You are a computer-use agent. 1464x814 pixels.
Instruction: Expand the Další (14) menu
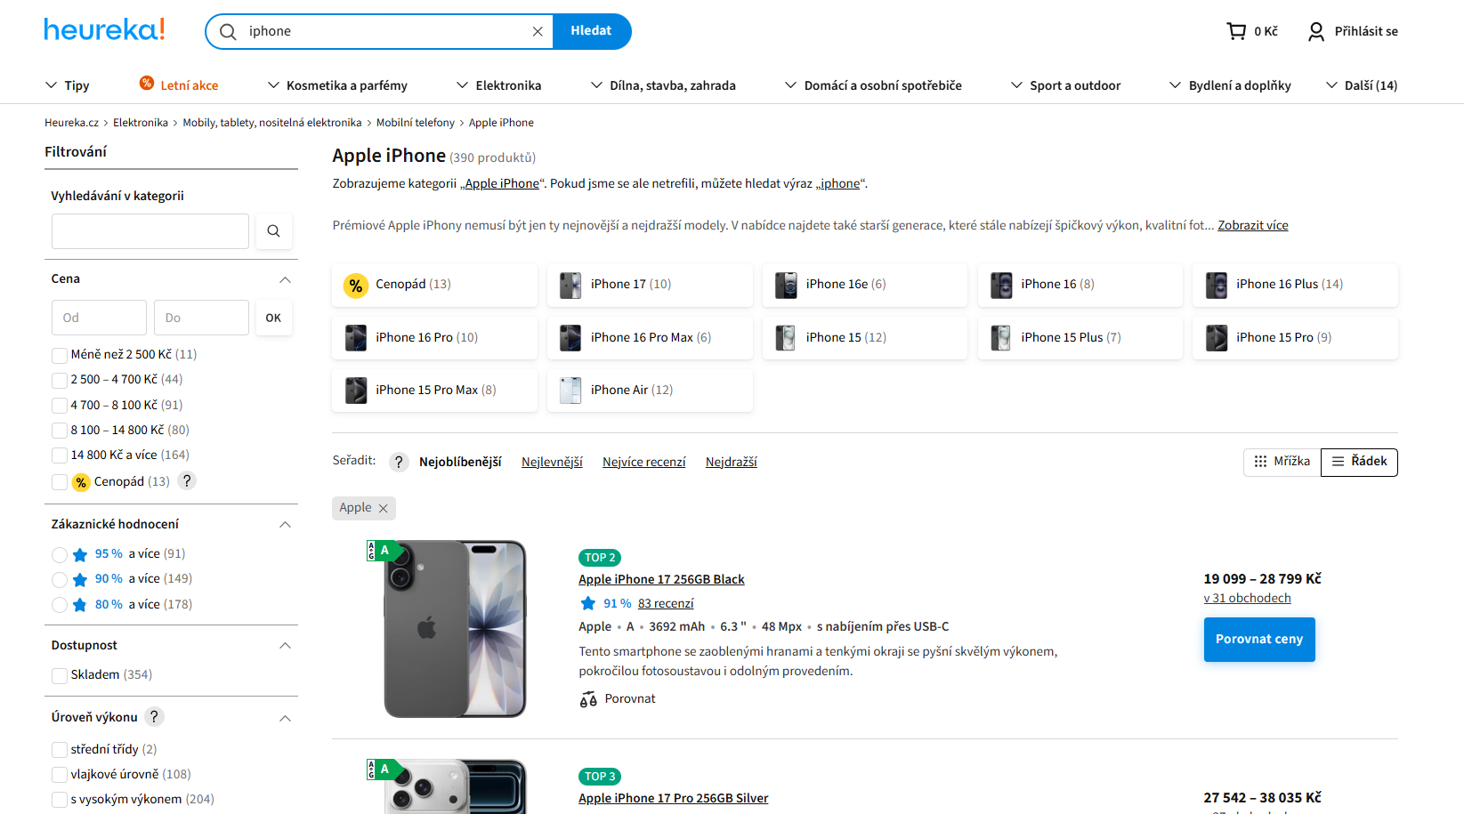point(1362,85)
